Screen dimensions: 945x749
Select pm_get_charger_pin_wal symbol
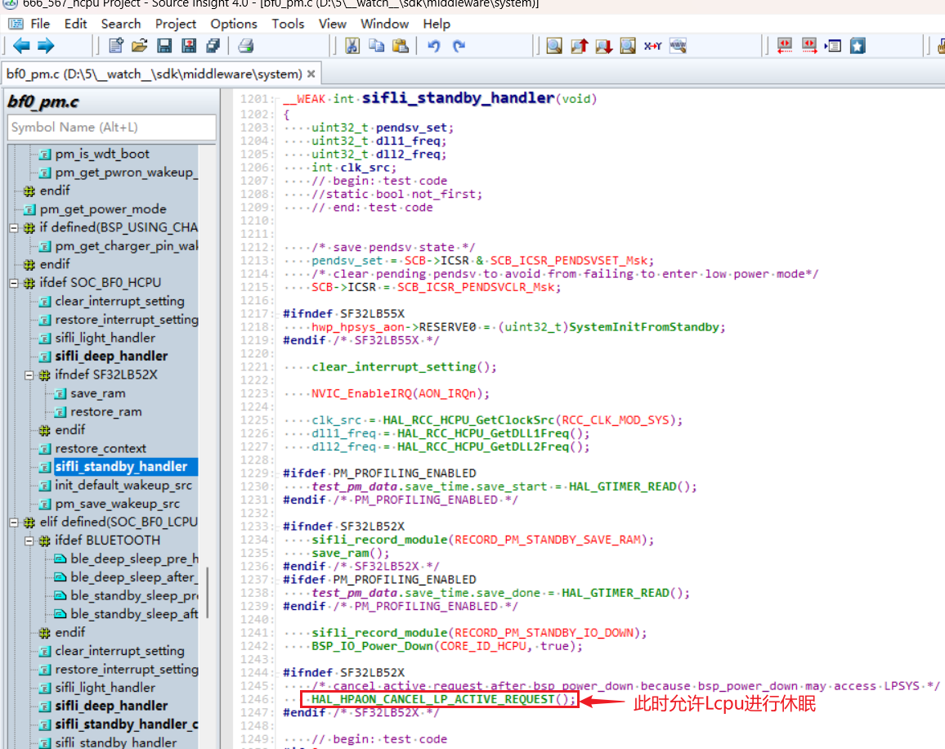(x=127, y=246)
